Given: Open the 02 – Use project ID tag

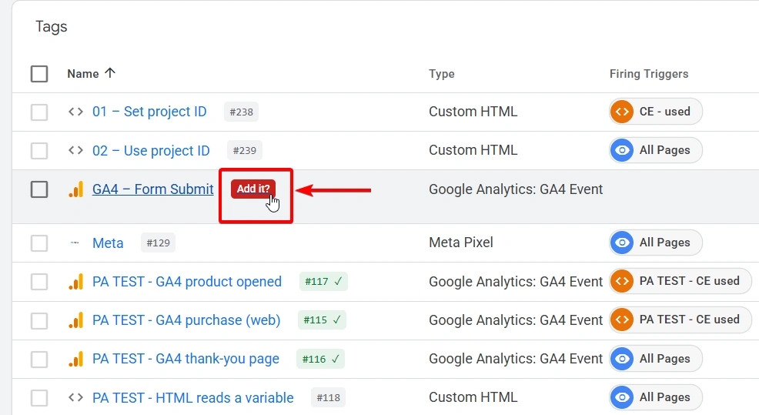Looking at the screenshot, I should (151, 151).
